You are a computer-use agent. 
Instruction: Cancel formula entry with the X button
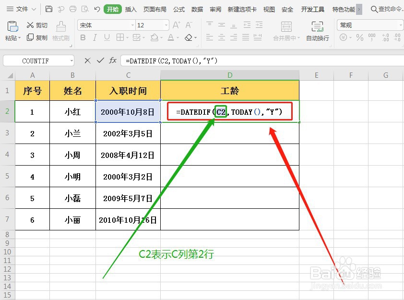click(x=86, y=60)
